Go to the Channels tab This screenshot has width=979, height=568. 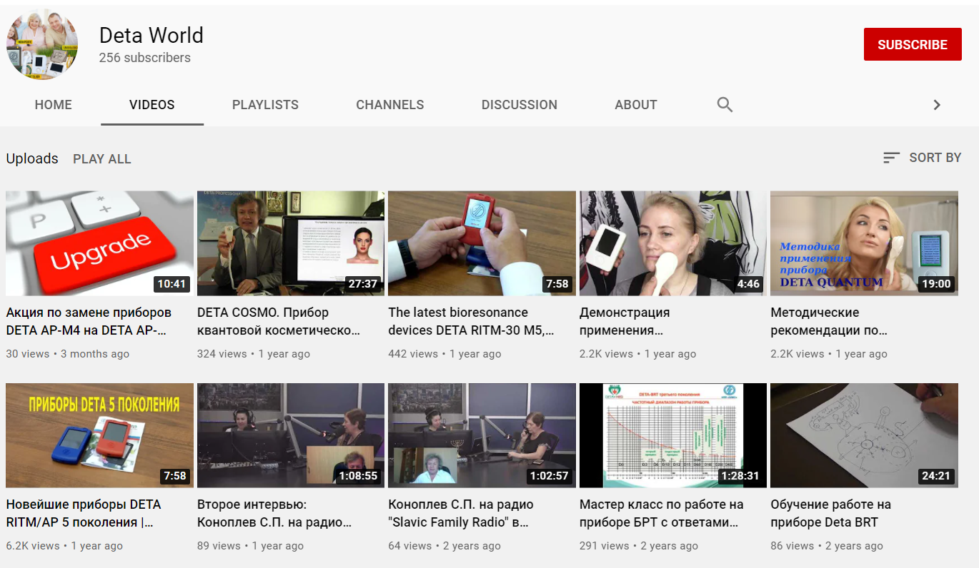pyautogui.click(x=390, y=105)
